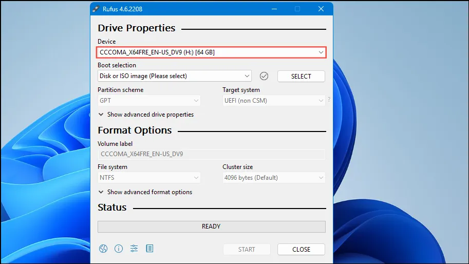The width and height of the screenshot is (469, 264).
Task: Click the Drive Properties heading
Action: tap(137, 28)
